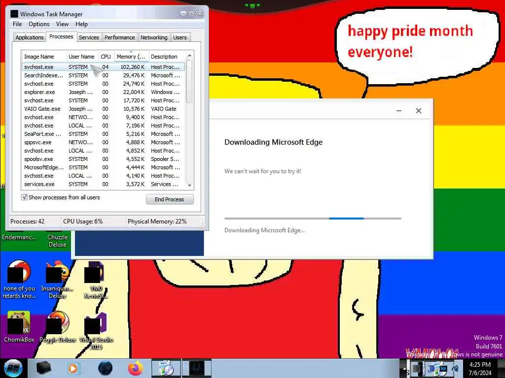The image size is (505, 378).
Task: Select the Processes tab
Action: click(x=61, y=36)
